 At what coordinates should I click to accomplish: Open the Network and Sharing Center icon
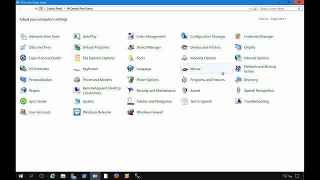[x=238, y=69]
